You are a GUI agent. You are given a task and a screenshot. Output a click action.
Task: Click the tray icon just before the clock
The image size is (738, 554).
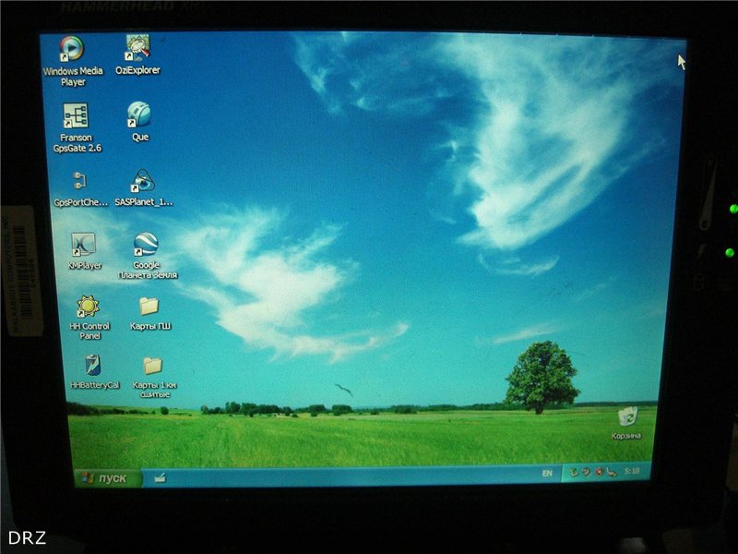[611, 472]
